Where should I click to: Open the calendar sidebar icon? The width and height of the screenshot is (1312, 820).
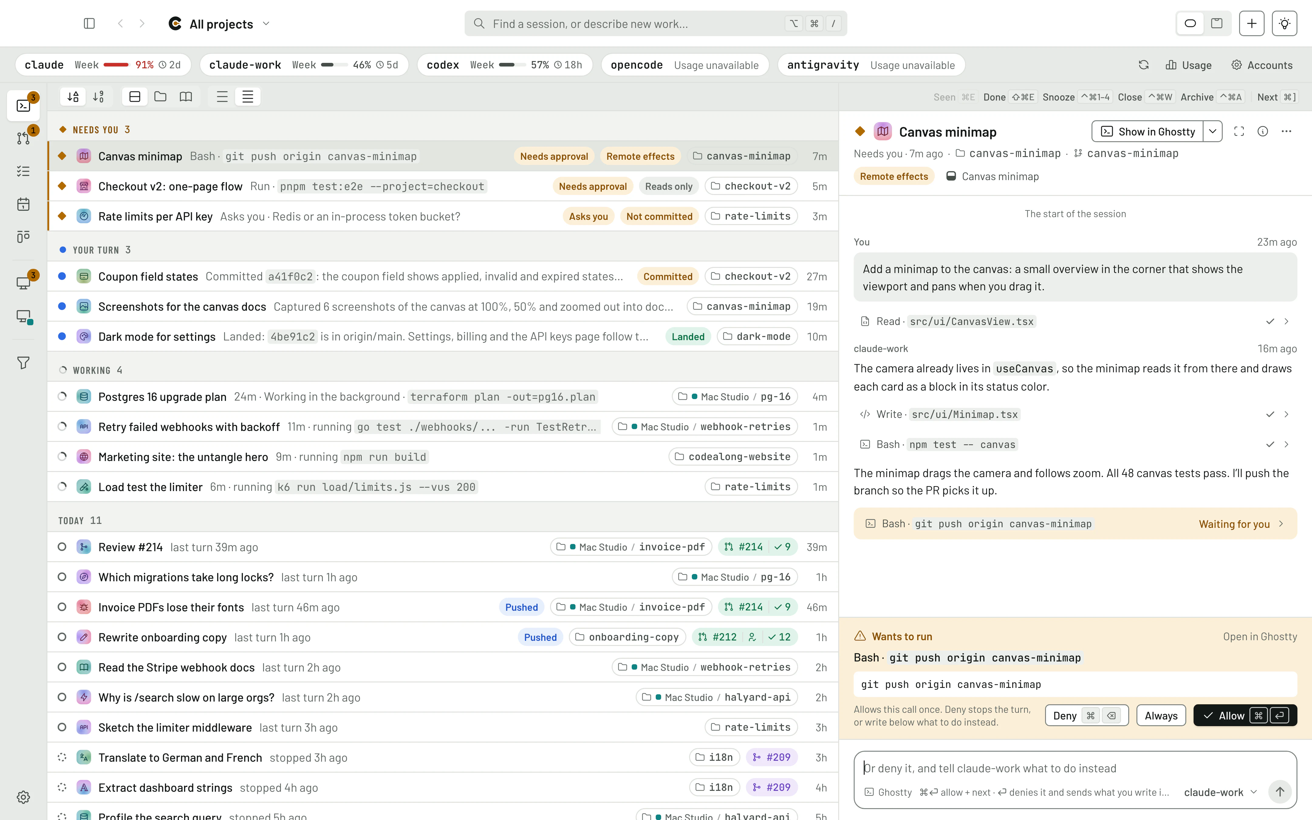tap(23, 204)
